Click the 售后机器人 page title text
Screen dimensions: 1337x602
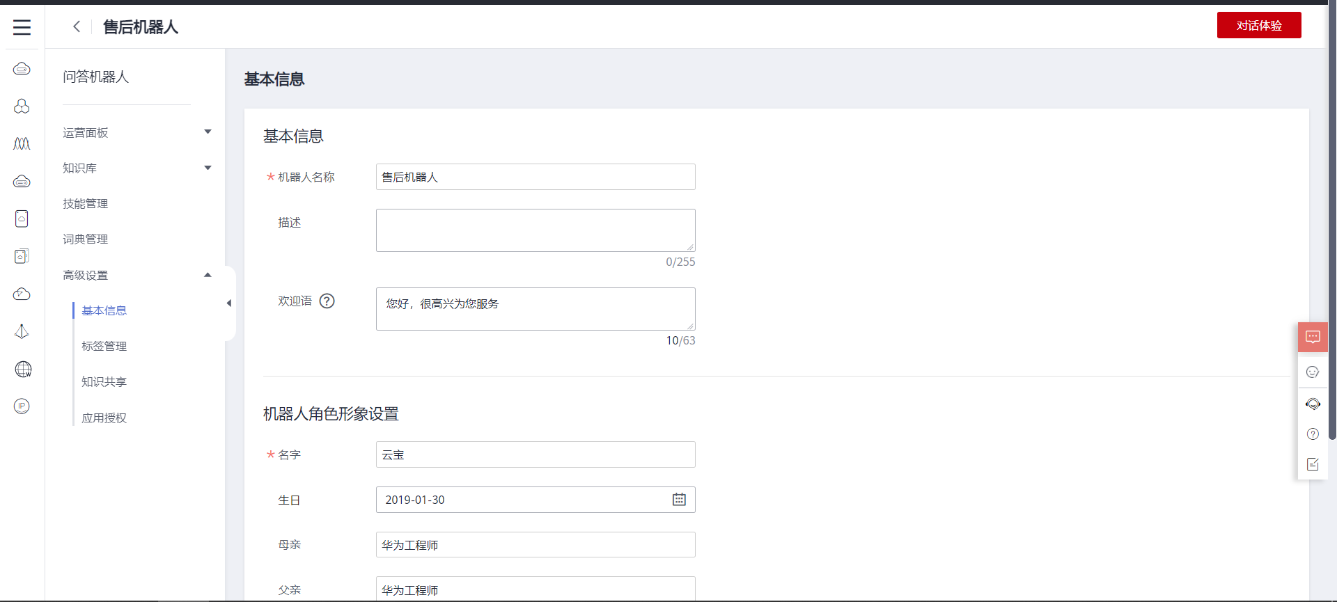(141, 27)
